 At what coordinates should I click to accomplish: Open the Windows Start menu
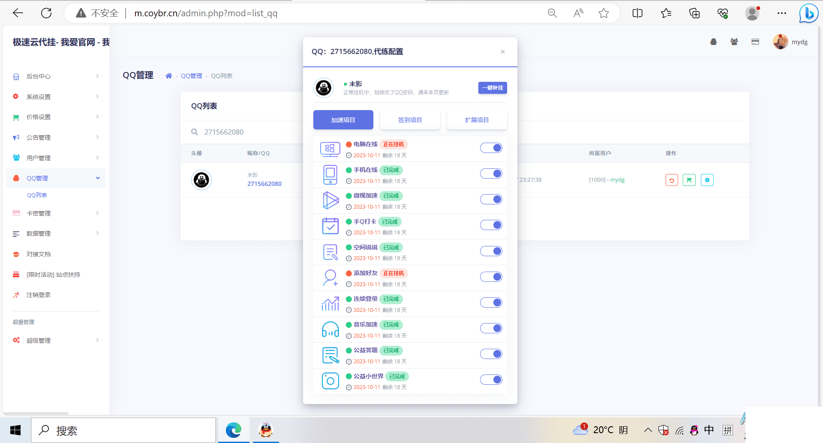15,430
